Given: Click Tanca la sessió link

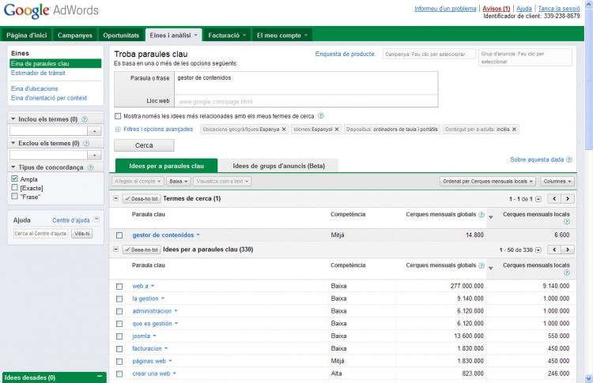Looking at the screenshot, I should [x=559, y=9].
